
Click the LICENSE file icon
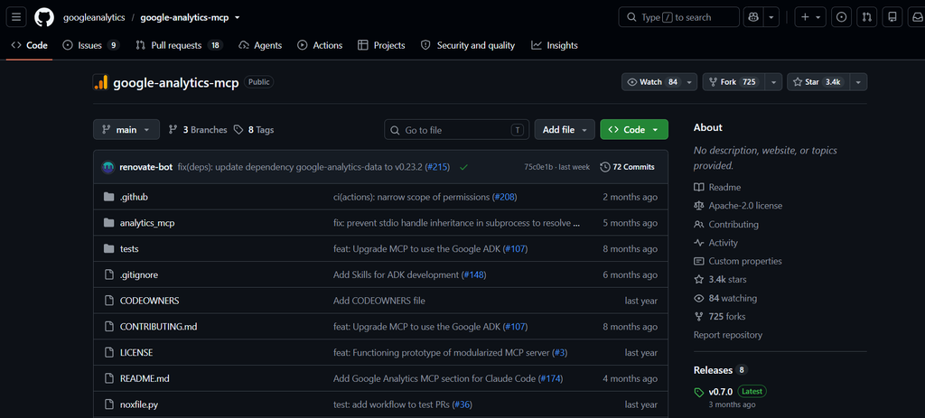click(108, 353)
